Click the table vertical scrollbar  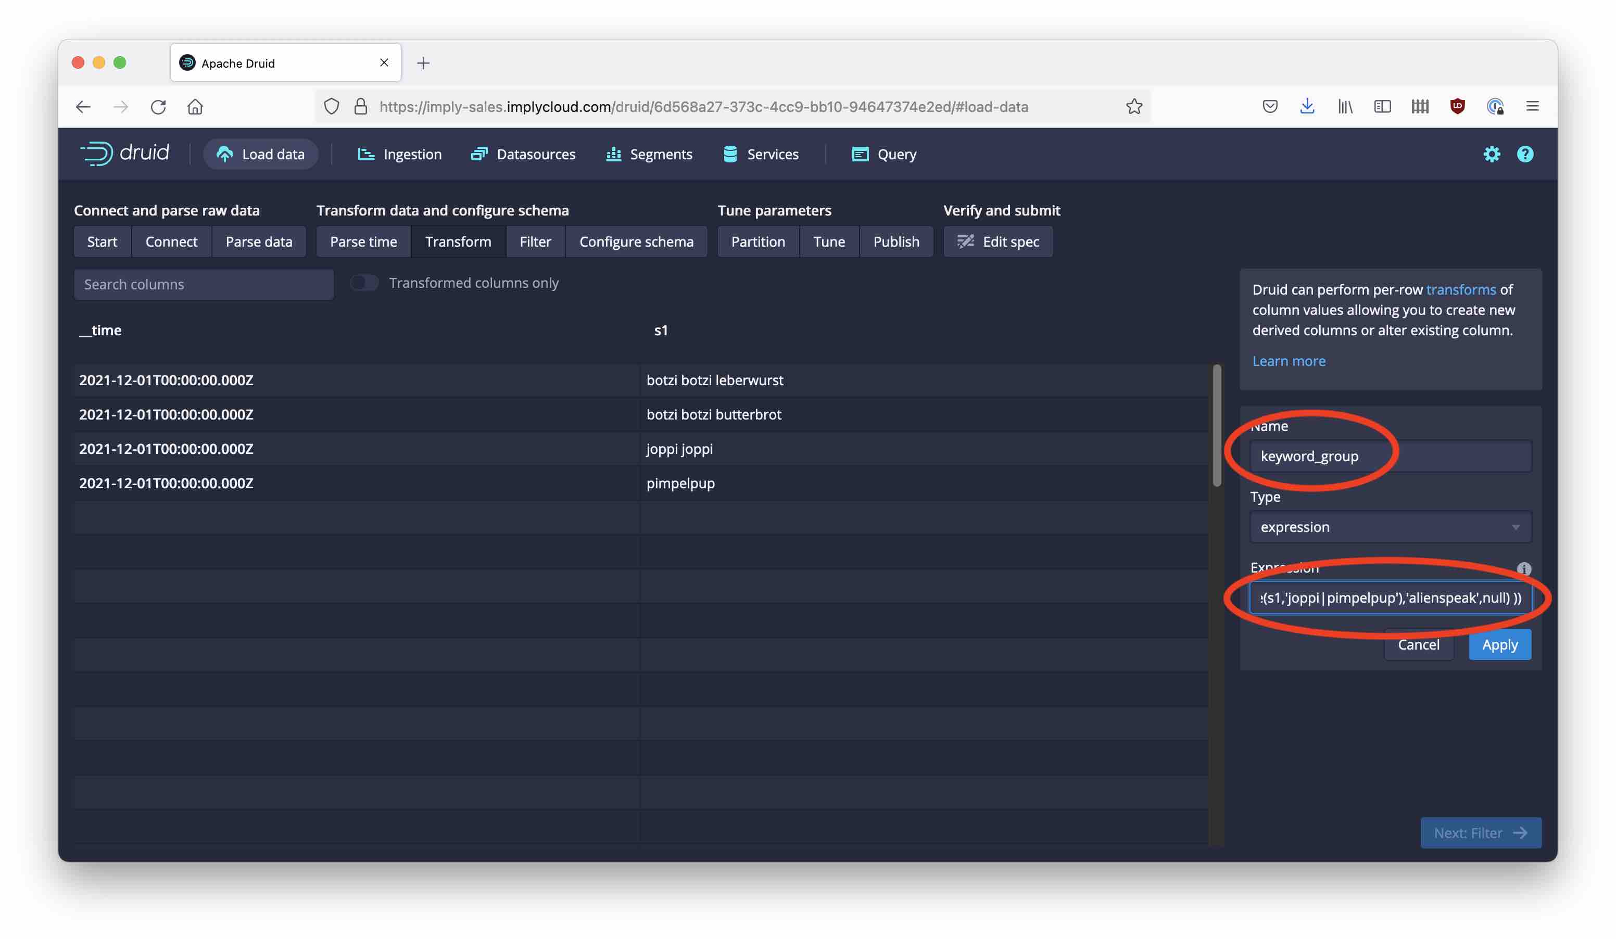click(x=1216, y=426)
